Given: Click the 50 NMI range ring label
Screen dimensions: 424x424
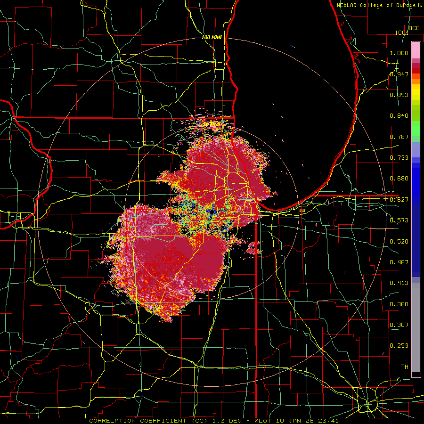Looking at the screenshot, I should click(x=212, y=124).
